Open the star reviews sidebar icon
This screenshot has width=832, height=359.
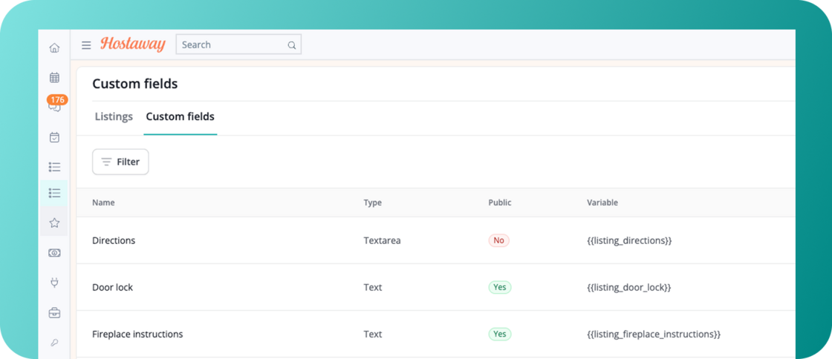[x=54, y=223]
